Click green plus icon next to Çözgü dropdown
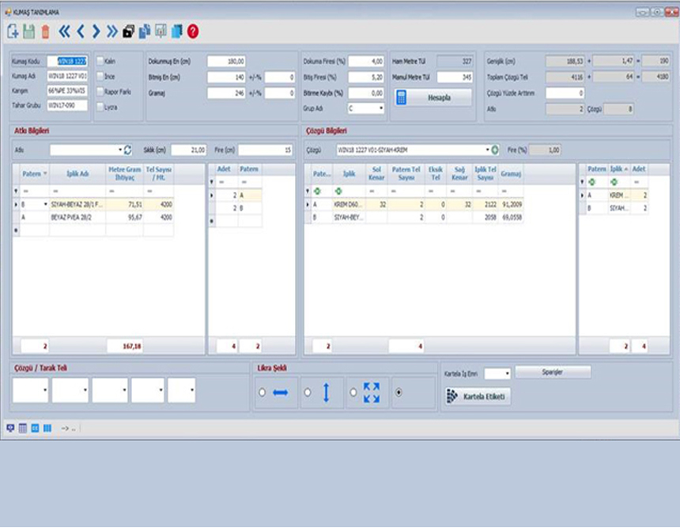This screenshot has width=680, height=528. 495,149
